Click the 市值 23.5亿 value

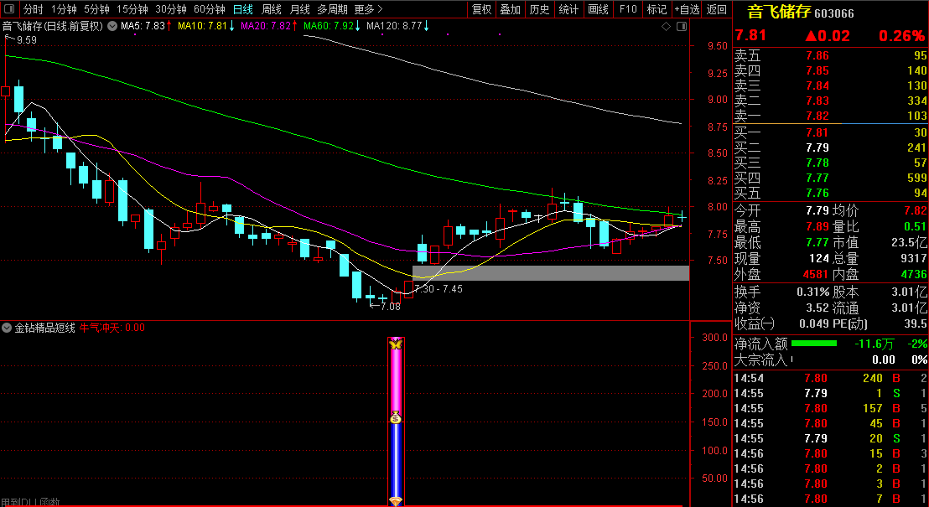coord(910,242)
